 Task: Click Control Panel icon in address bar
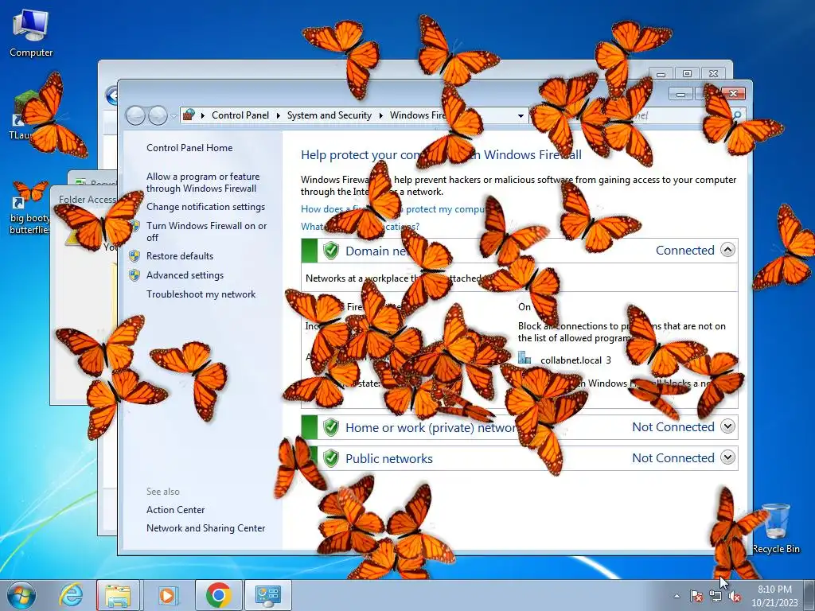tap(189, 115)
